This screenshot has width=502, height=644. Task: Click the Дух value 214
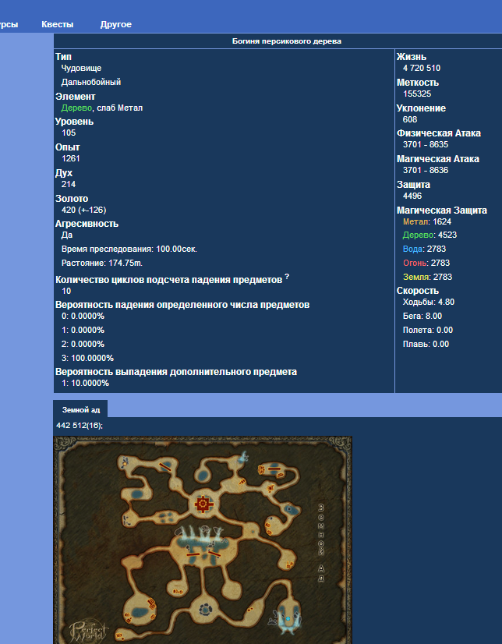(x=69, y=184)
